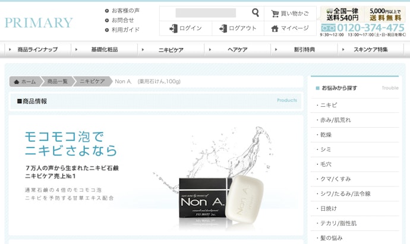Open the スキンケア特集 navigation item
410x244 pixels.
(x=370, y=50)
